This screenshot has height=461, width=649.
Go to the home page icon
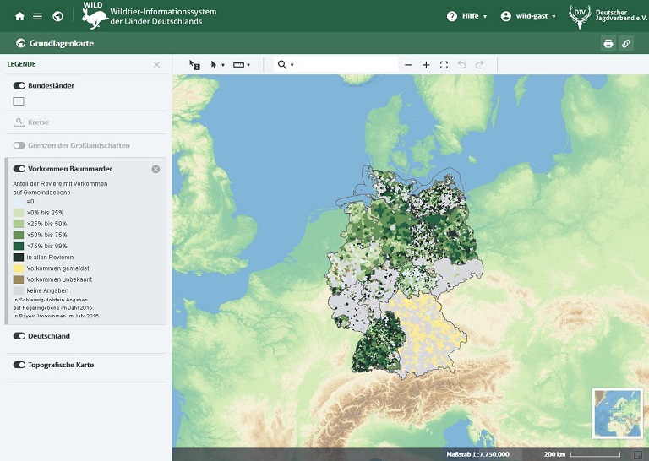[x=19, y=16]
